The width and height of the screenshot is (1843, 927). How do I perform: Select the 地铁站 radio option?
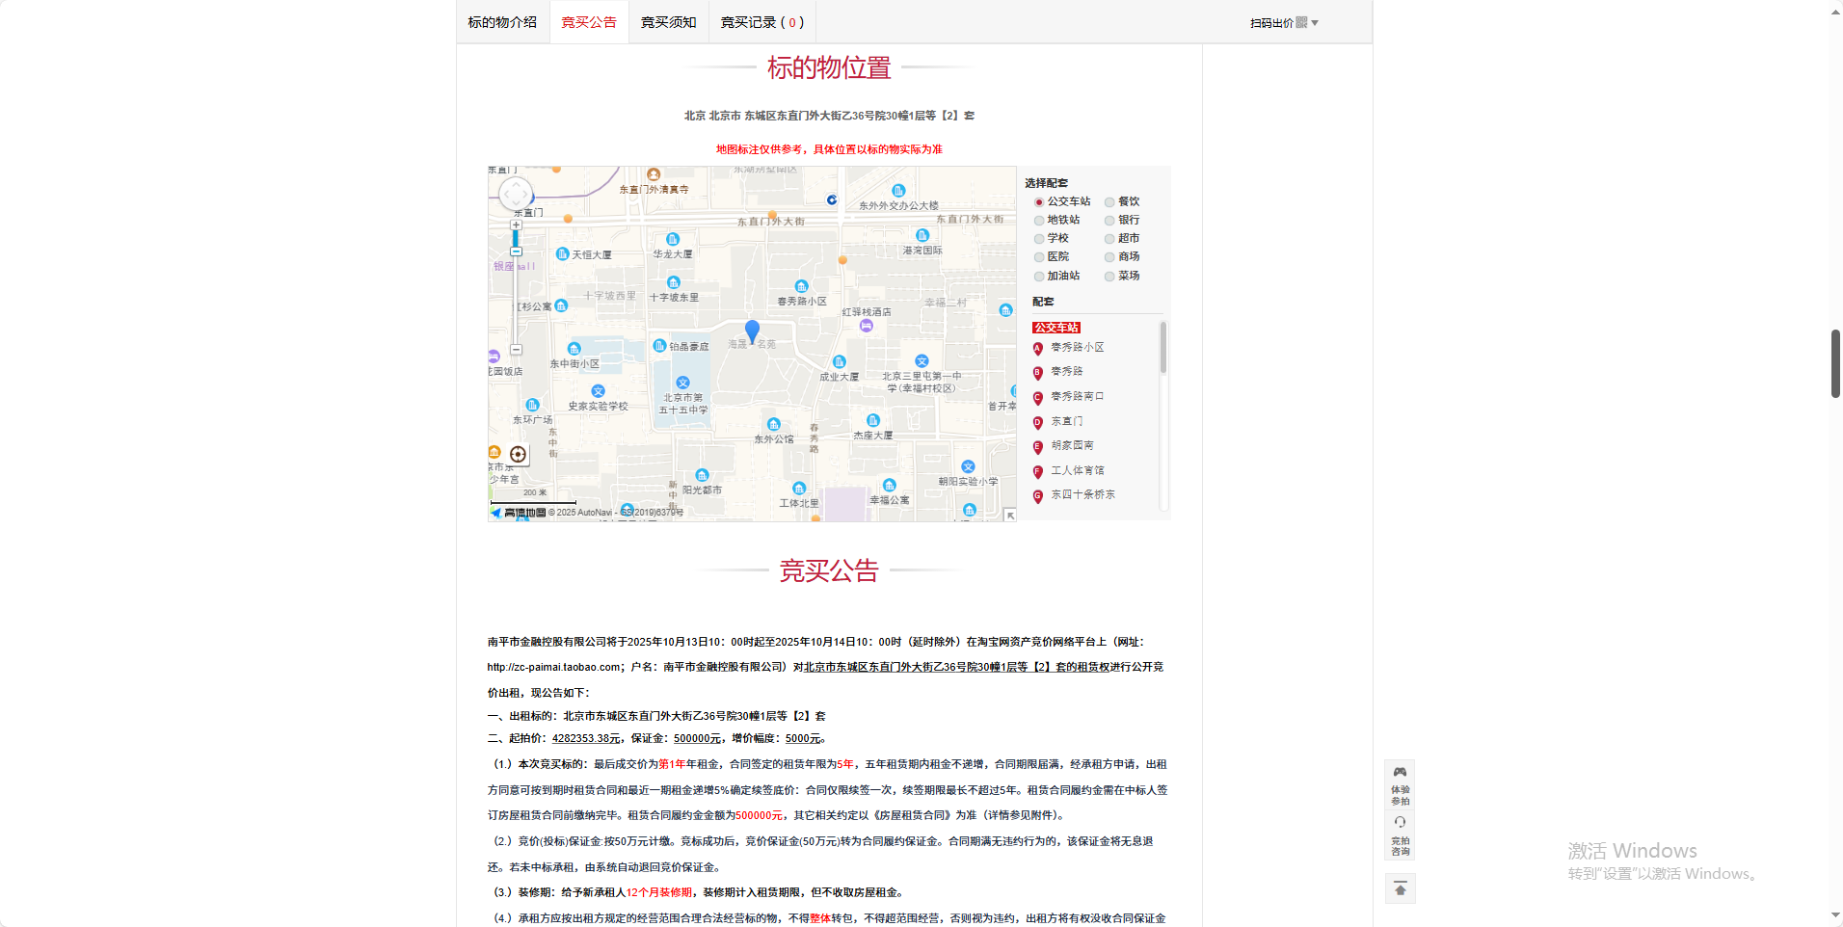coord(1039,221)
